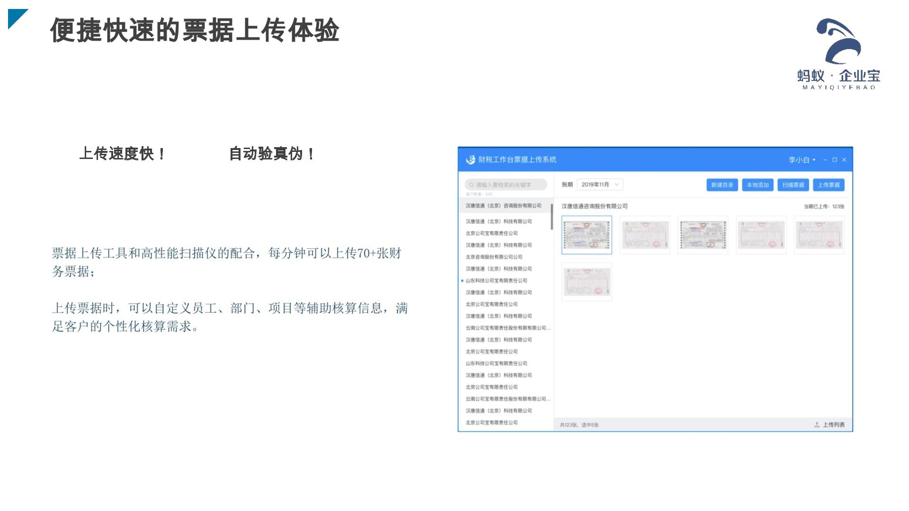Minimize the 票据上传系统 window

825,160
